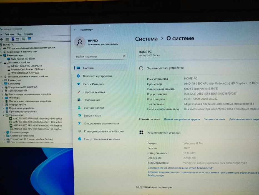This screenshot has width=259, height=195.
Task: Click the globe clock Время и язык icon
Action: point(79,115)
